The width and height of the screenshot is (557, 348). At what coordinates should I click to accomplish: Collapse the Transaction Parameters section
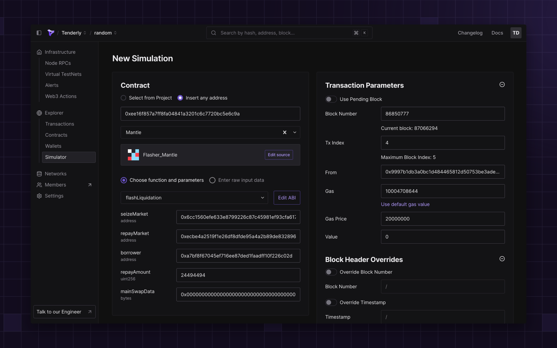coord(502,85)
